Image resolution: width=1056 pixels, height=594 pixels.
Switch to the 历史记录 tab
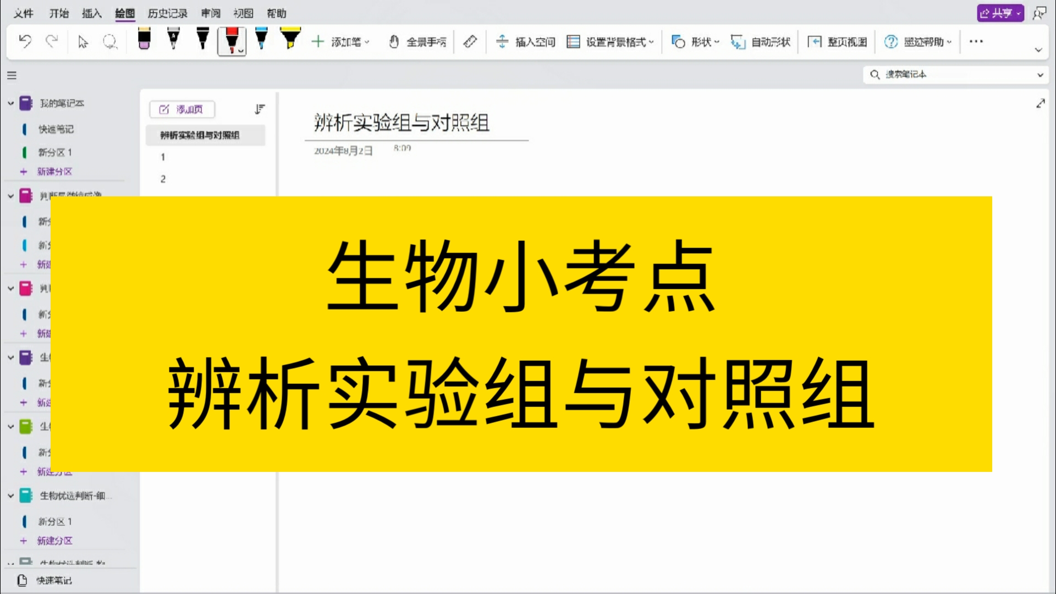(x=168, y=13)
